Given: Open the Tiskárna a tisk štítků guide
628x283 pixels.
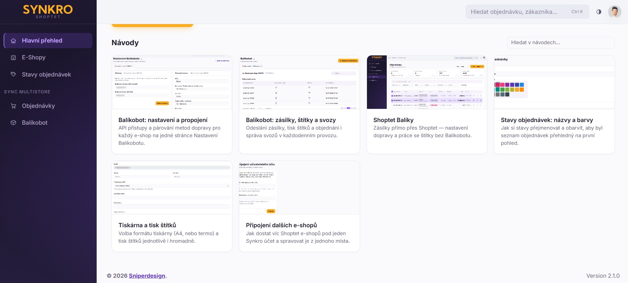Looking at the screenshot, I should click(147, 225).
